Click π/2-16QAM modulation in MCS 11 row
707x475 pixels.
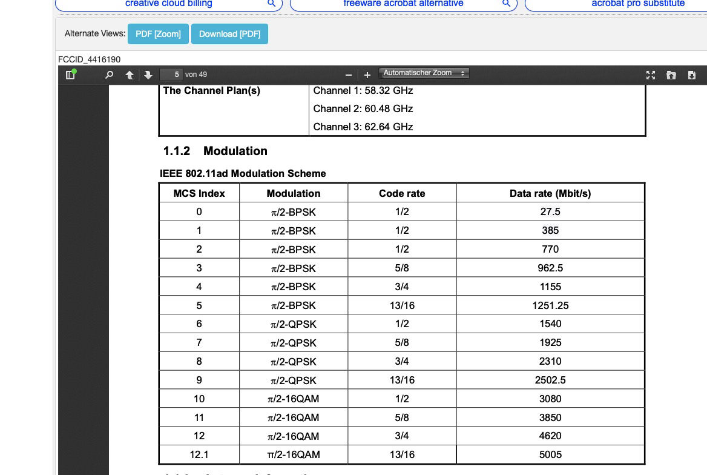294,417
